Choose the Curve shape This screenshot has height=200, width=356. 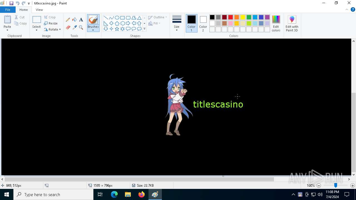tap(111, 18)
